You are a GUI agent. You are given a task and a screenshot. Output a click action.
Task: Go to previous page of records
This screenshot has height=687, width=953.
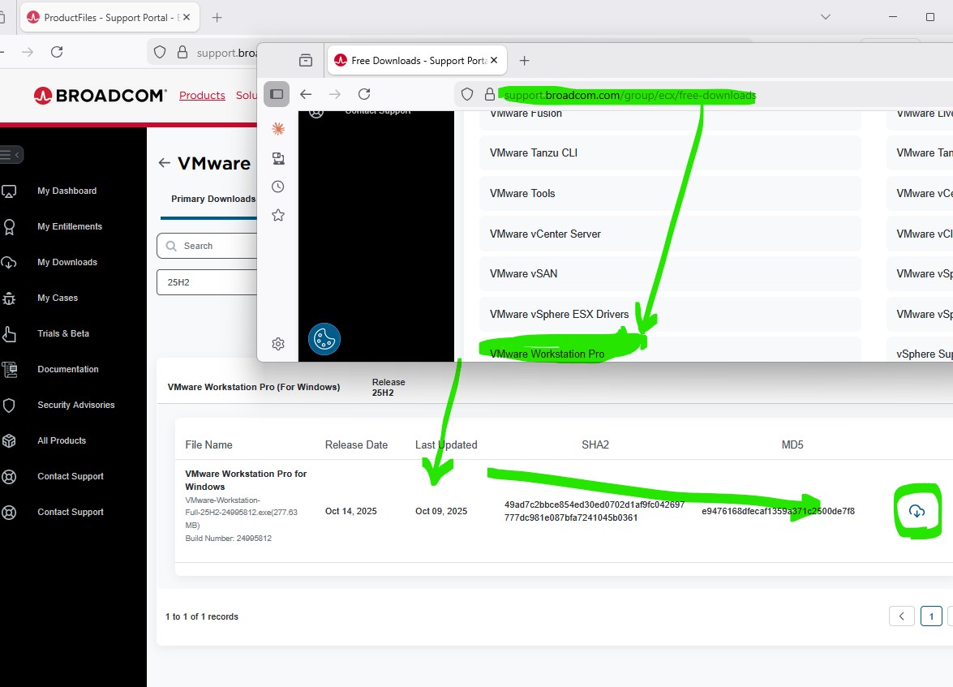coord(901,616)
